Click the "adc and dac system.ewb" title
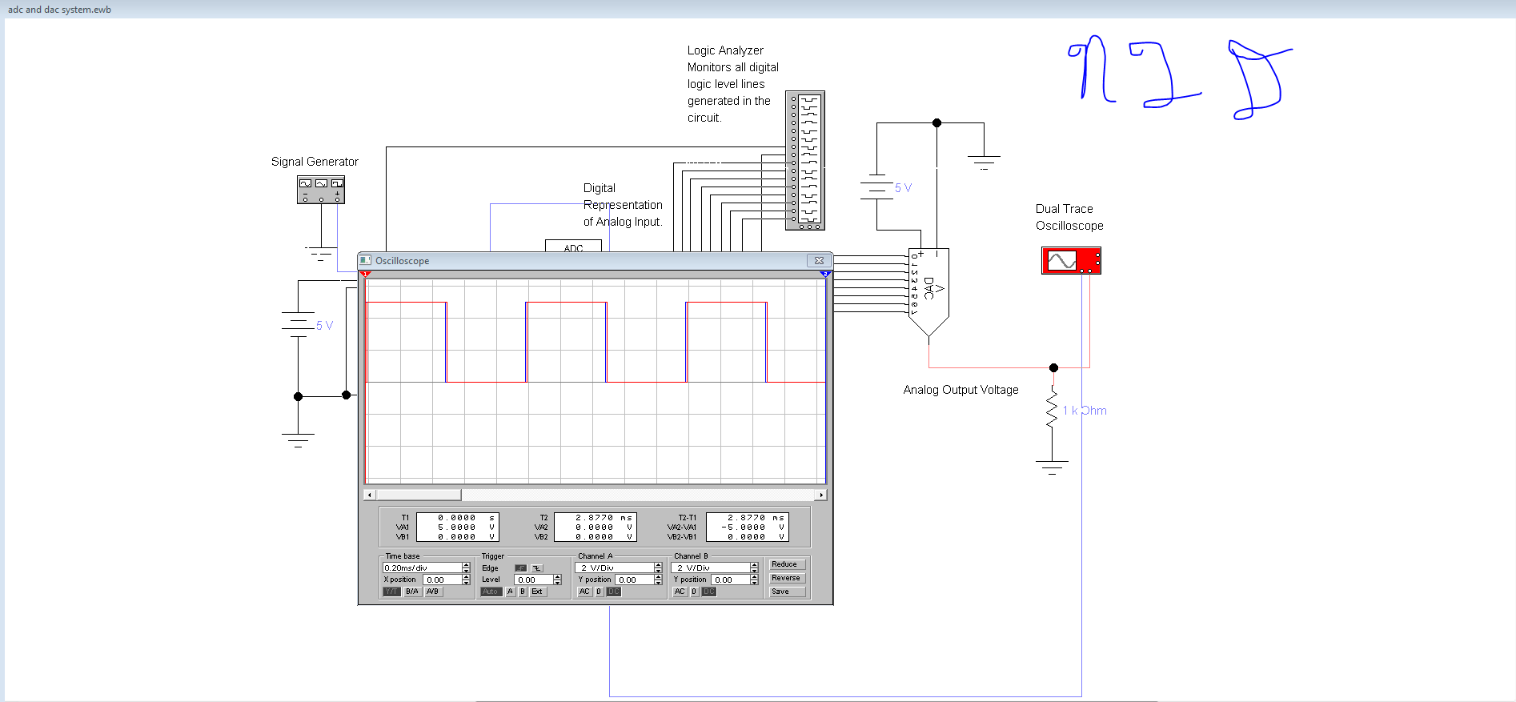The image size is (1516, 702). [59, 10]
